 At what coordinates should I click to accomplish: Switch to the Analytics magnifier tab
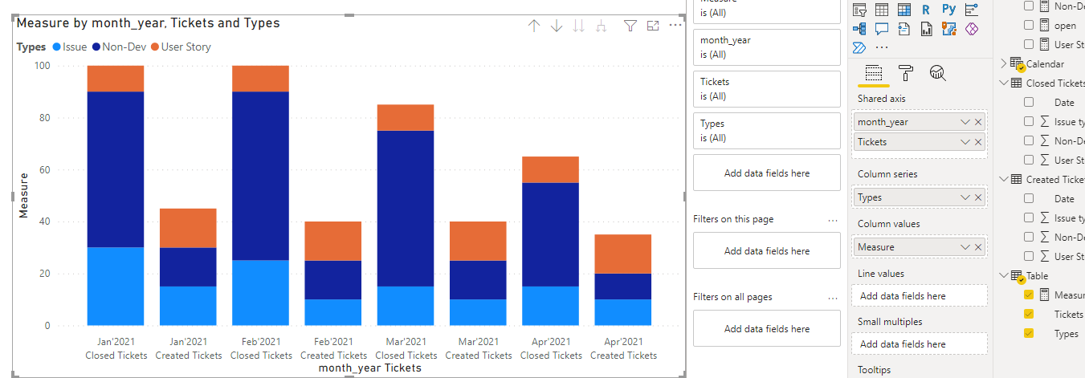click(x=937, y=73)
